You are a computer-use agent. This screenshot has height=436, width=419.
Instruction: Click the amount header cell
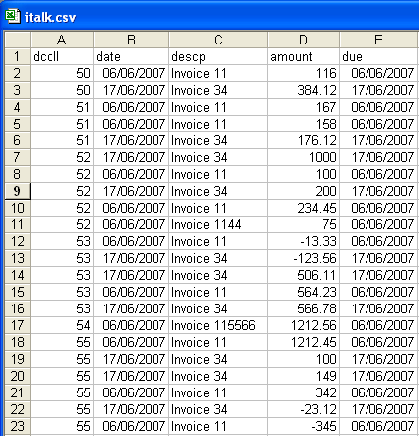pos(303,56)
